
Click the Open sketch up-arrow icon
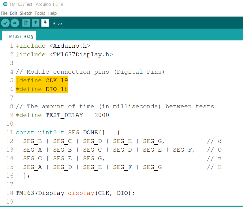point(35,23)
